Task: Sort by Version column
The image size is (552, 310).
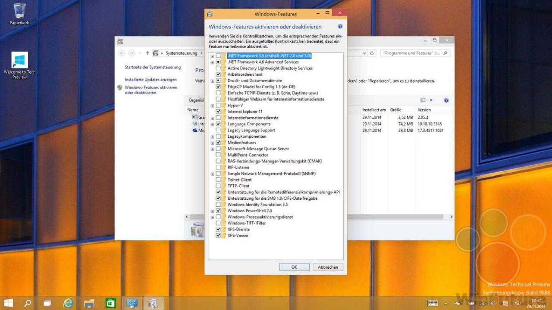Action: [424, 110]
